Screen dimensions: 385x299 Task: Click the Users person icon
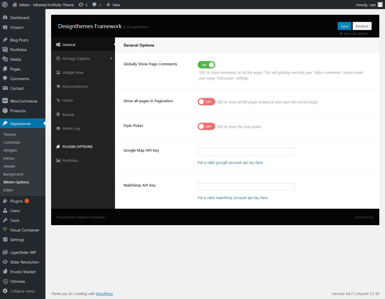coord(5,210)
